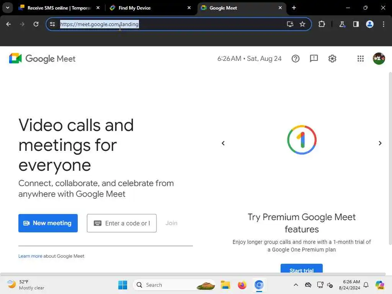
Task: Open the display cast tray icon
Action: point(320,285)
